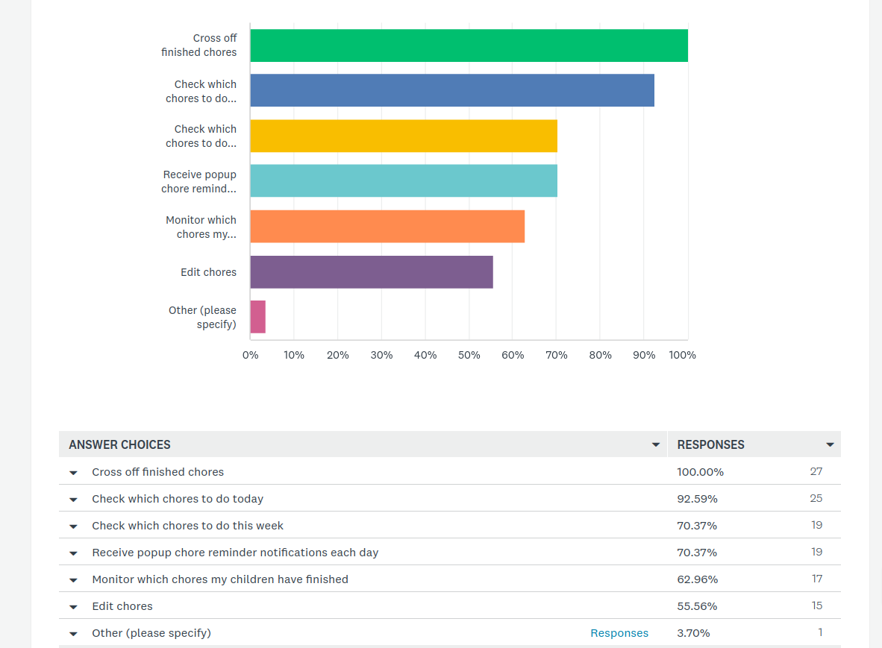Click the ANSWER CHOICES column header
882x648 pixels.
pos(119,444)
